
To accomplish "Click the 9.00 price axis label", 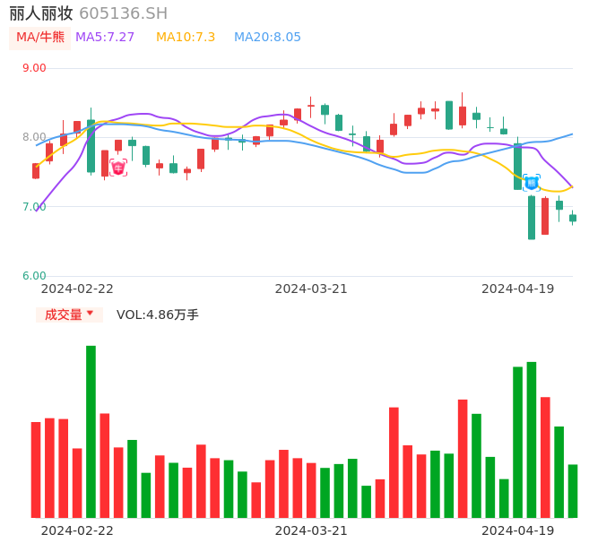I will click(34, 68).
